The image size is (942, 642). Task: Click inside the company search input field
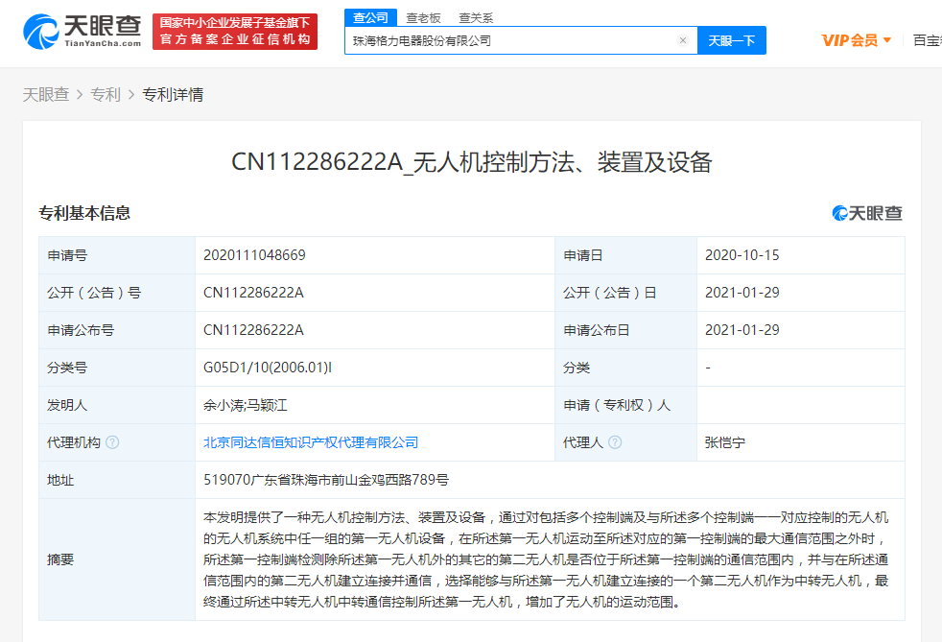click(x=518, y=39)
